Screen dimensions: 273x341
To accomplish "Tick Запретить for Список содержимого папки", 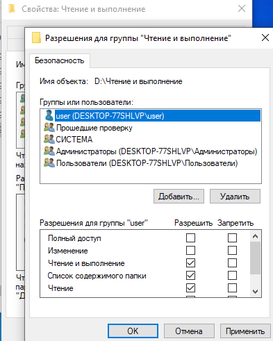I will click(x=232, y=275).
